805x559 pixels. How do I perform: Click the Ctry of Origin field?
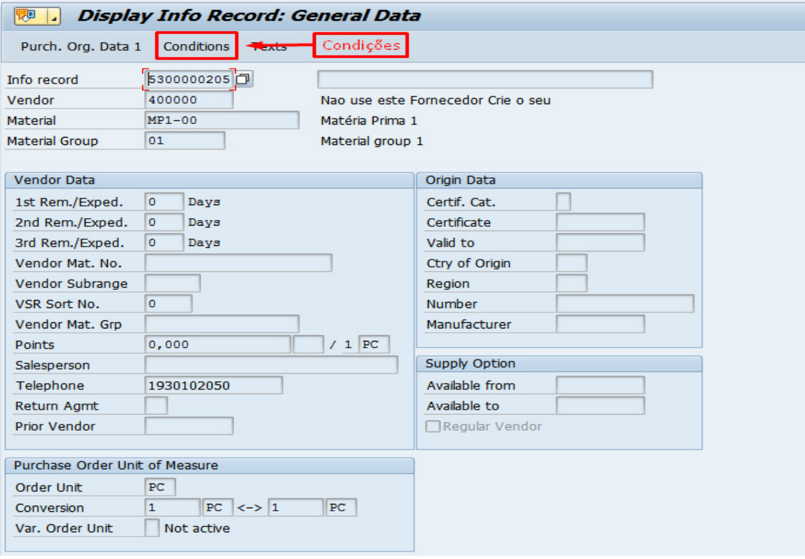tap(572, 263)
